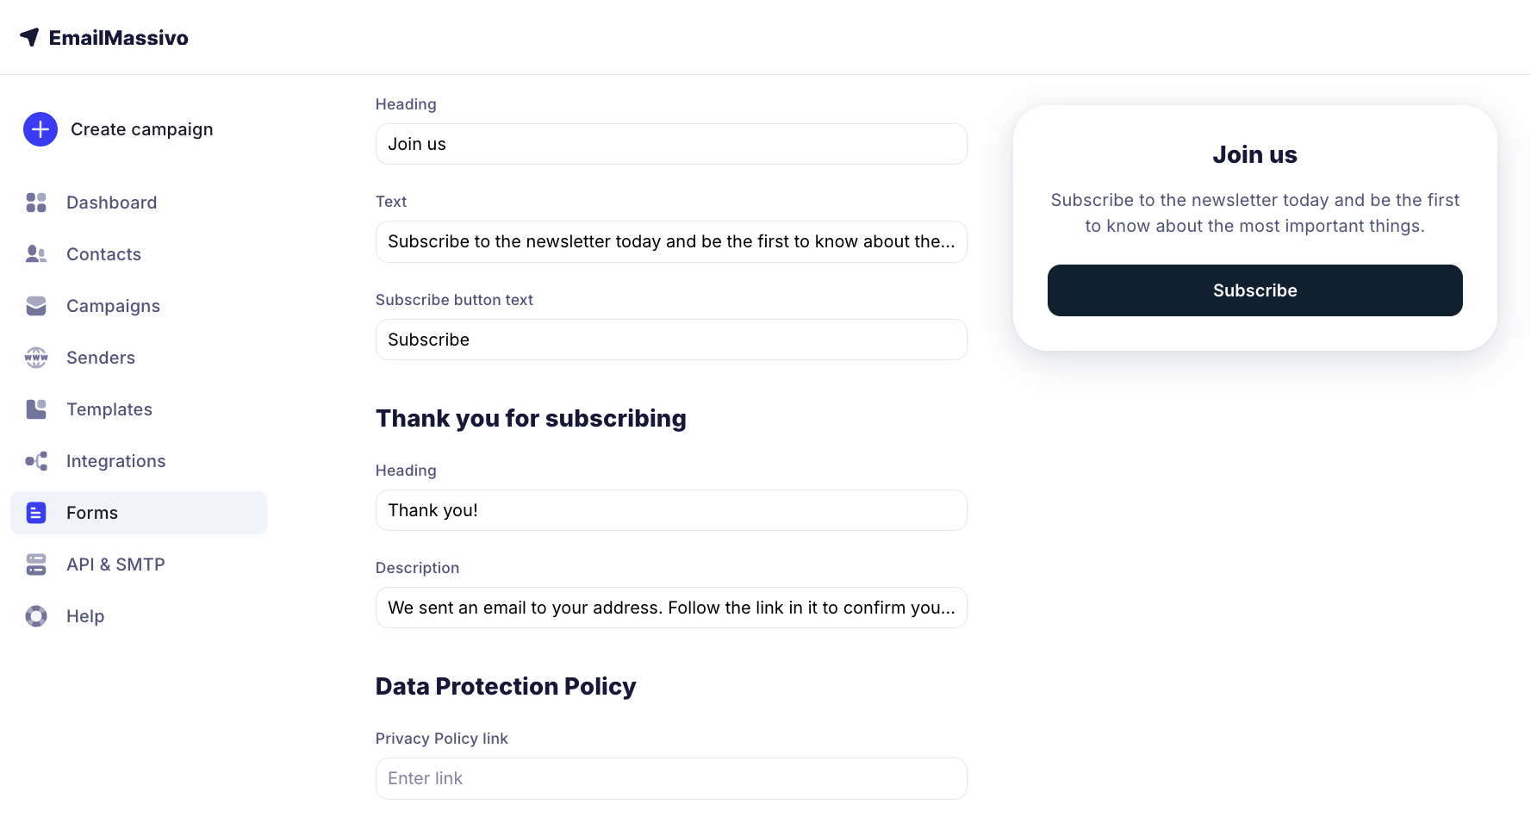Image resolution: width=1531 pixels, height=817 pixels.
Task: Go to the Templates section
Action: tap(109, 409)
